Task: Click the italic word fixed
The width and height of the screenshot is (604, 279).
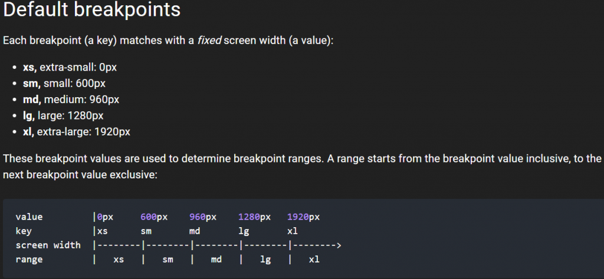Action: click(209, 41)
